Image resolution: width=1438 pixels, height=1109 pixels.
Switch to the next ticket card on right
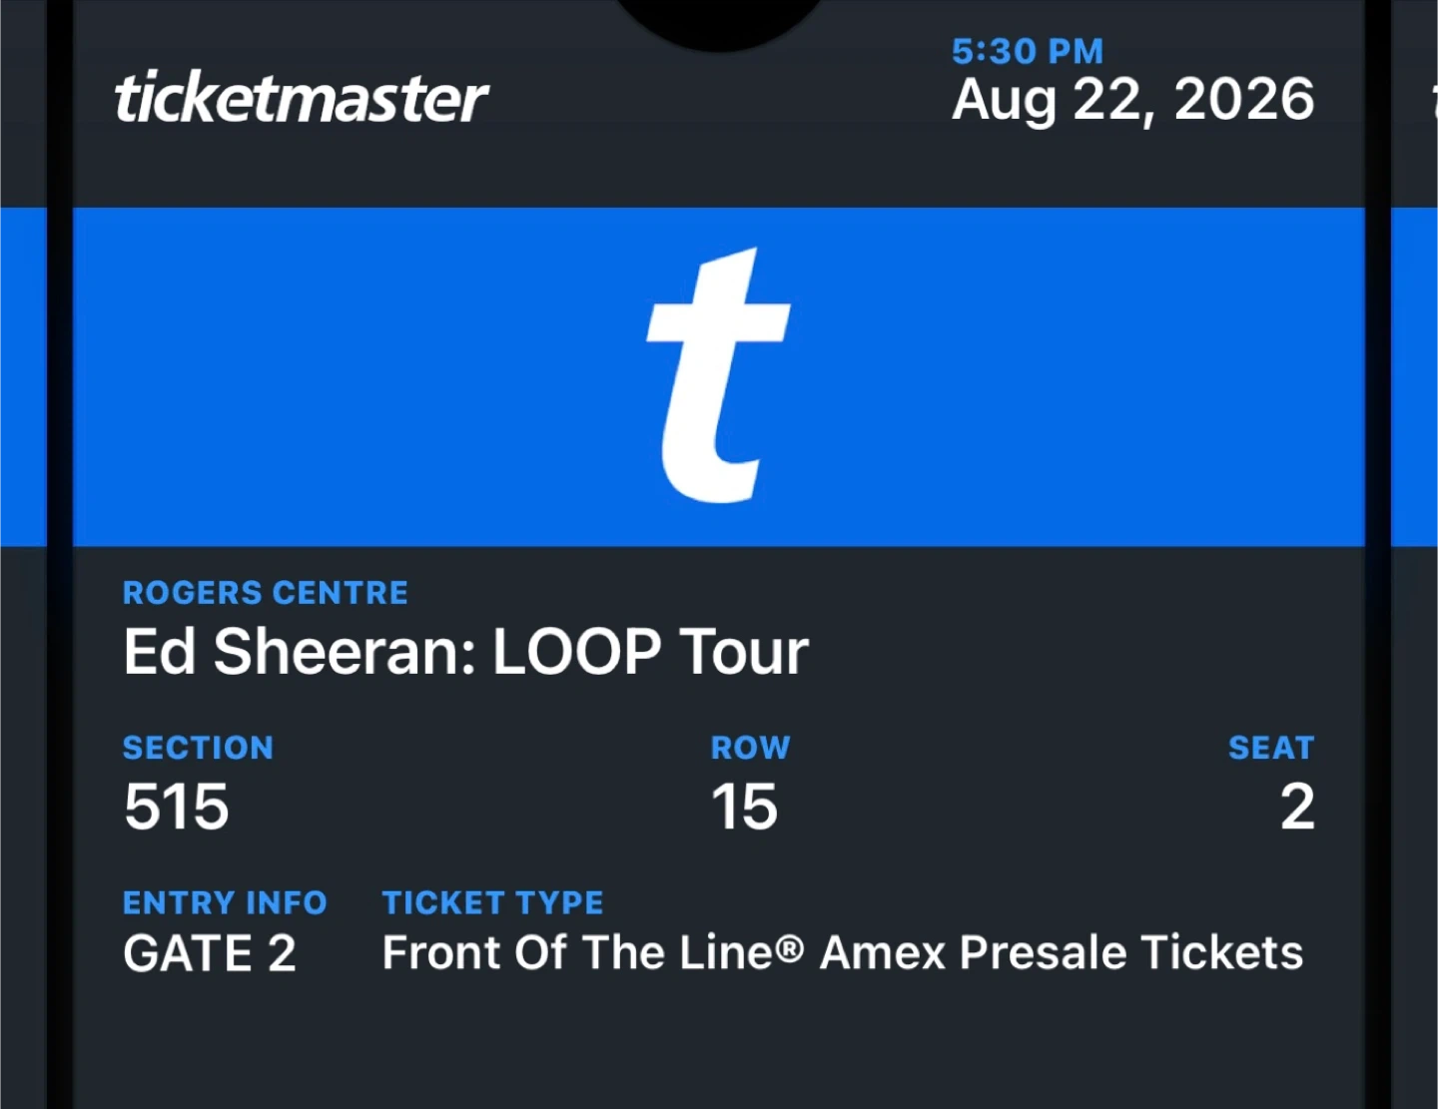pos(1416,499)
